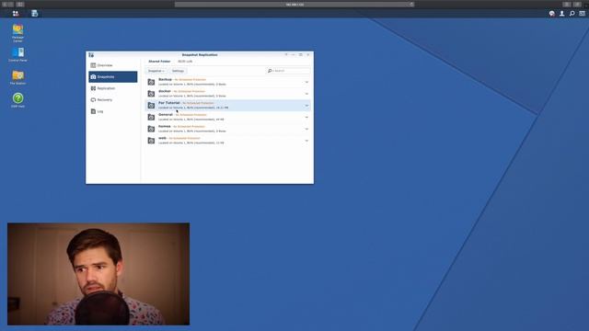
Task: Select the Backup shared folder name
Action: pos(165,80)
